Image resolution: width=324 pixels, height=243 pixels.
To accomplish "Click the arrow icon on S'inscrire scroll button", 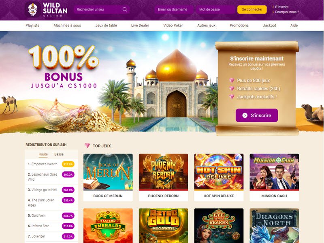I will [245, 115].
